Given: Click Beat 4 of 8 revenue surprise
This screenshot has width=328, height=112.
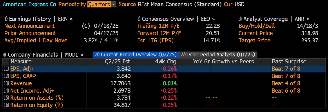Looking at the screenshot, I should [x=286, y=83].
